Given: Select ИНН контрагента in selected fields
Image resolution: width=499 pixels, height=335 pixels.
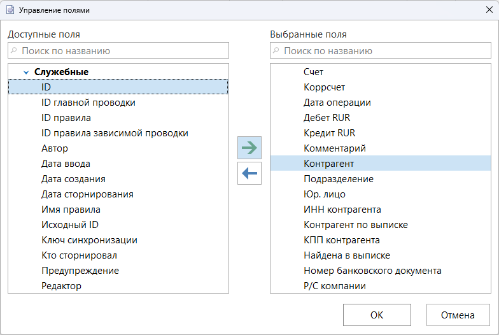Looking at the screenshot, I should [x=342, y=210].
